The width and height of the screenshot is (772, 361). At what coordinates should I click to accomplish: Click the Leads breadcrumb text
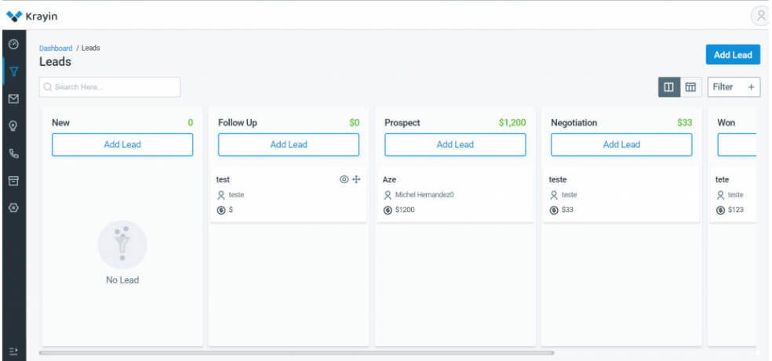(90, 48)
